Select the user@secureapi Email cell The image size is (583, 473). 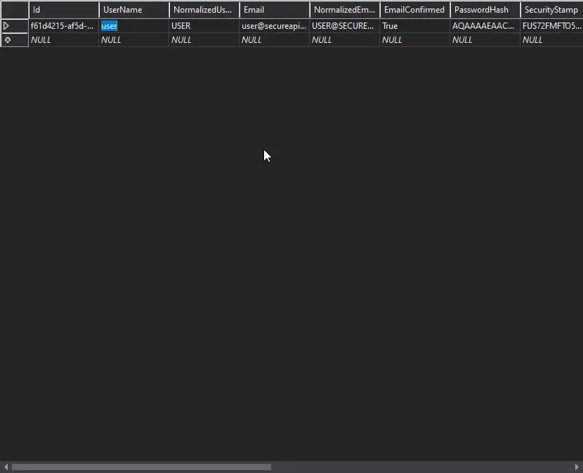[273, 25]
